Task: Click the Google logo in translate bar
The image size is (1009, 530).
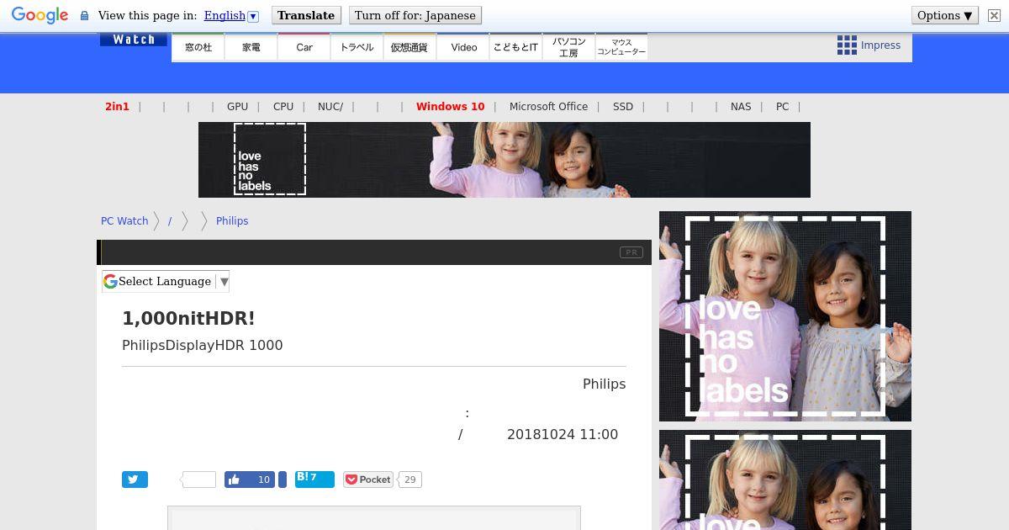Action: (40, 15)
